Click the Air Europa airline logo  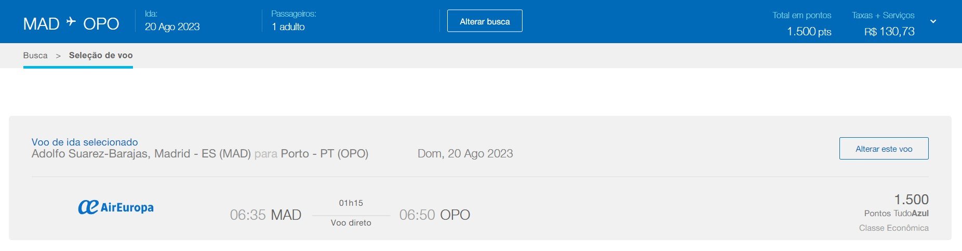coord(116,207)
